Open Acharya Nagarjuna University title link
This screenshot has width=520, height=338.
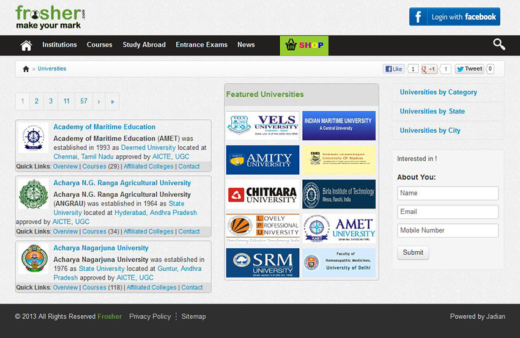(x=101, y=248)
